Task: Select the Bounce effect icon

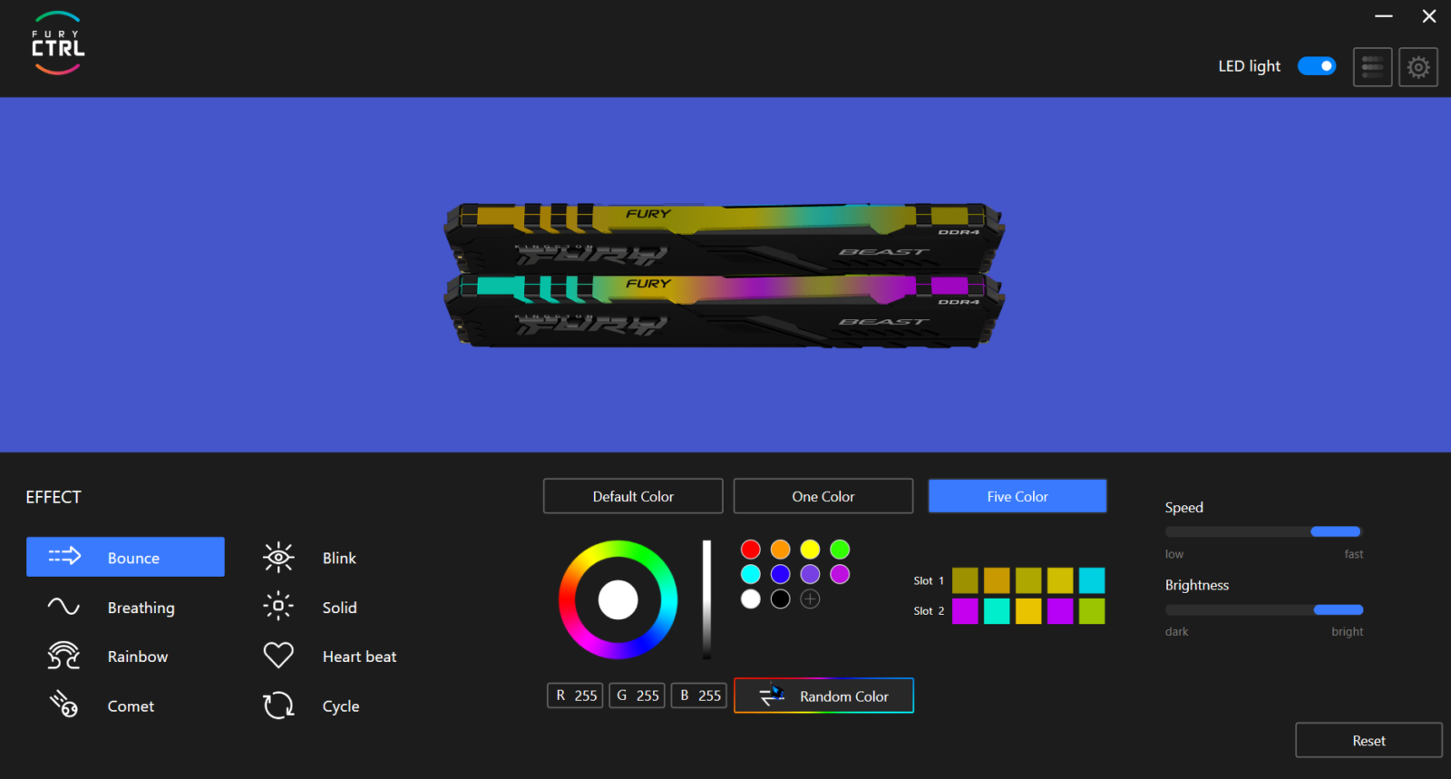Action: tap(64, 556)
